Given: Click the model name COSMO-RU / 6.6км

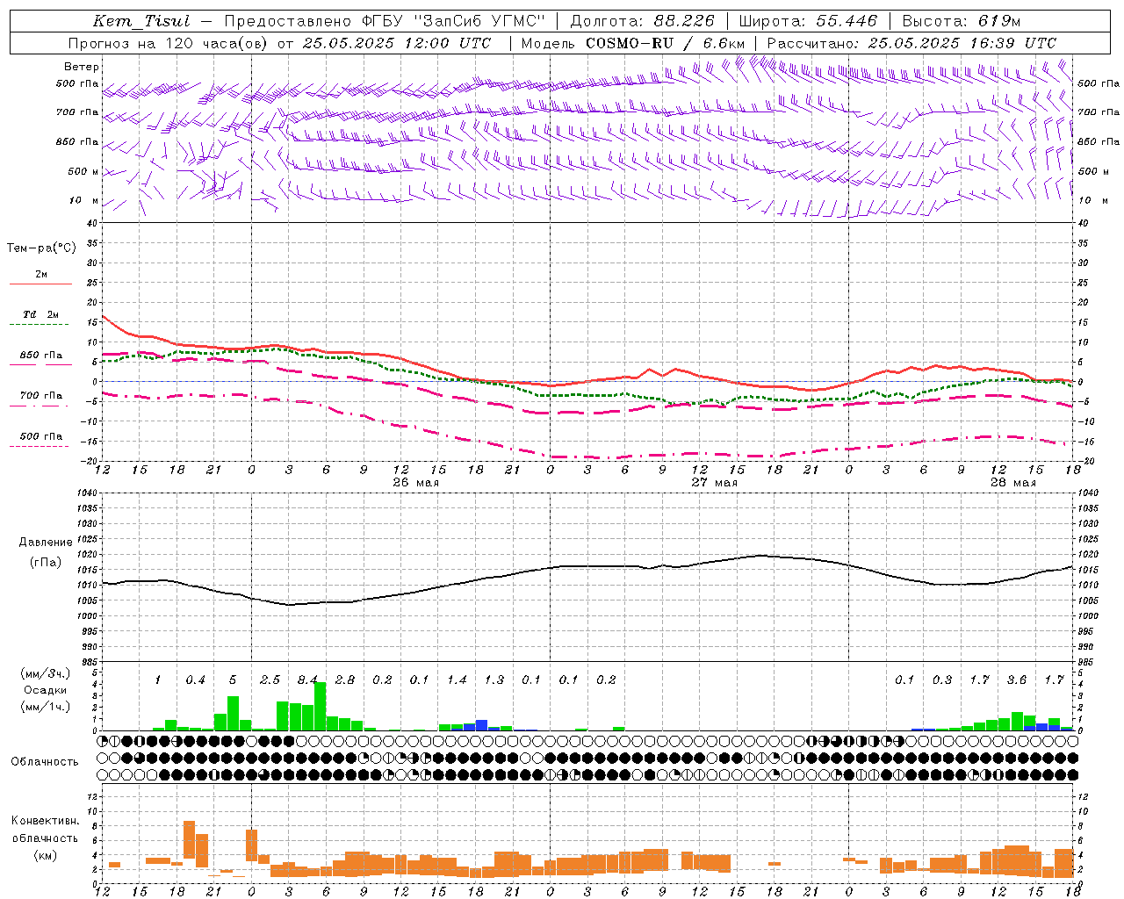Looking at the screenshot, I should pos(666,43).
